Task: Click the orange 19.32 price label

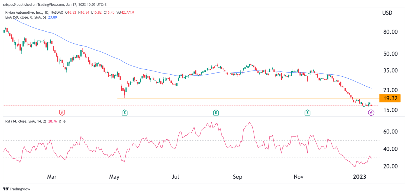Action: coord(390,98)
